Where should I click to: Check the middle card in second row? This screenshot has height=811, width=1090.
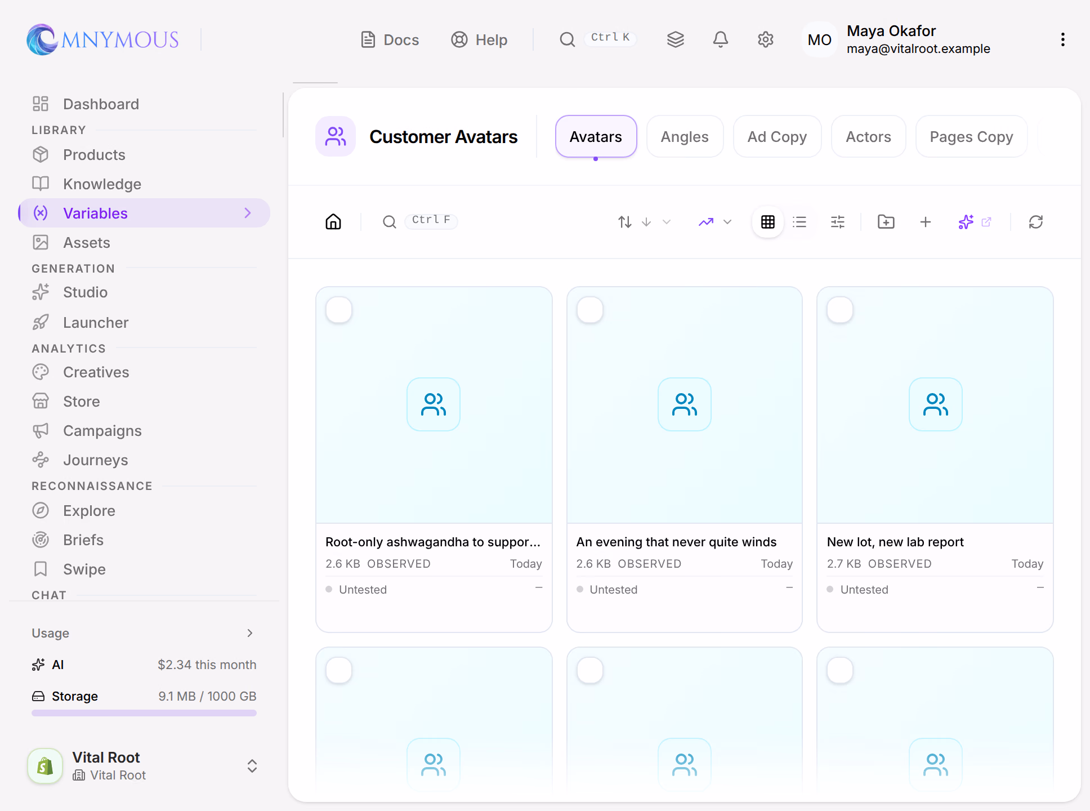click(590, 670)
